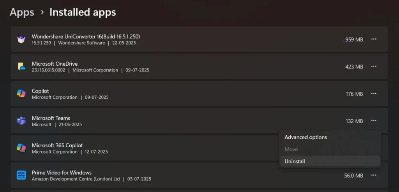Open more options for Prime Video
399x192 pixels.
pyautogui.click(x=374, y=175)
